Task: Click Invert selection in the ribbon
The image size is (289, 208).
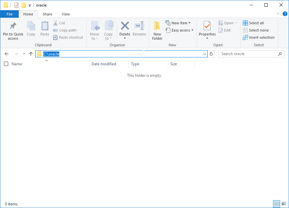Action: coord(258,37)
